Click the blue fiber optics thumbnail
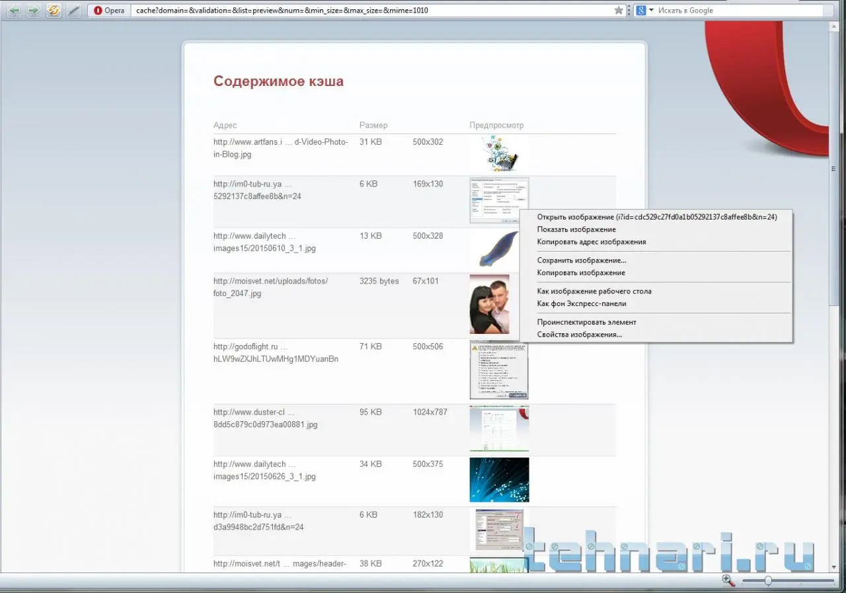 pos(500,480)
